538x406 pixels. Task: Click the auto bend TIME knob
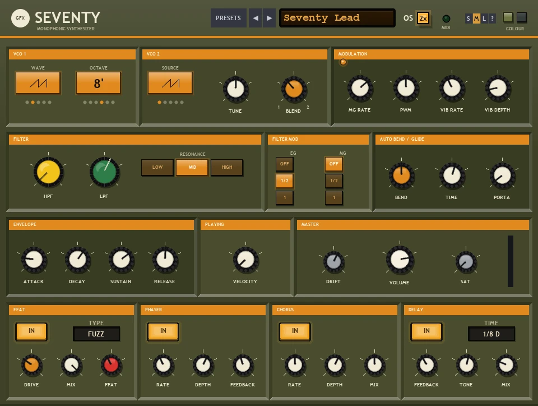[x=452, y=176]
